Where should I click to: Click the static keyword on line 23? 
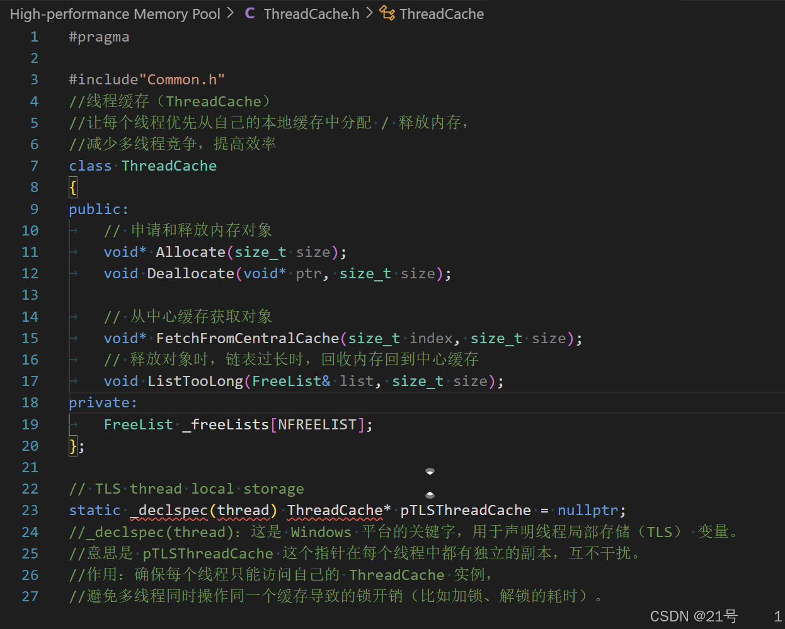pos(95,510)
